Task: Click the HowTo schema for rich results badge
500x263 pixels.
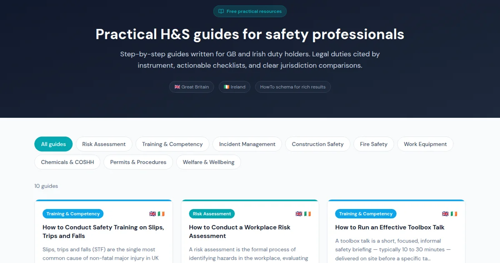Action: pos(293,87)
